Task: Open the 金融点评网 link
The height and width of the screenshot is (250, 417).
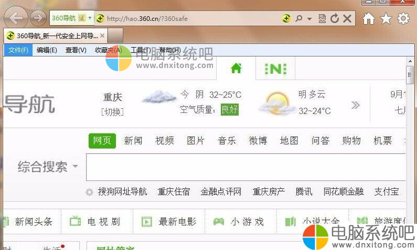Action: pyautogui.click(x=221, y=191)
